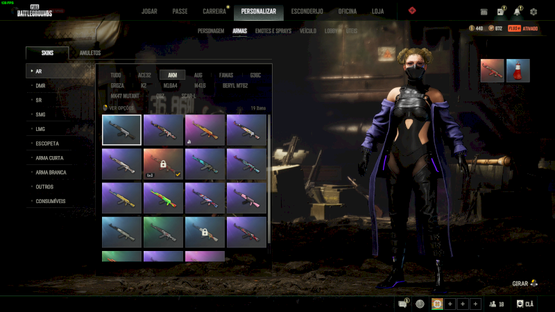Open the LOJA menu tab

coord(377,12)
